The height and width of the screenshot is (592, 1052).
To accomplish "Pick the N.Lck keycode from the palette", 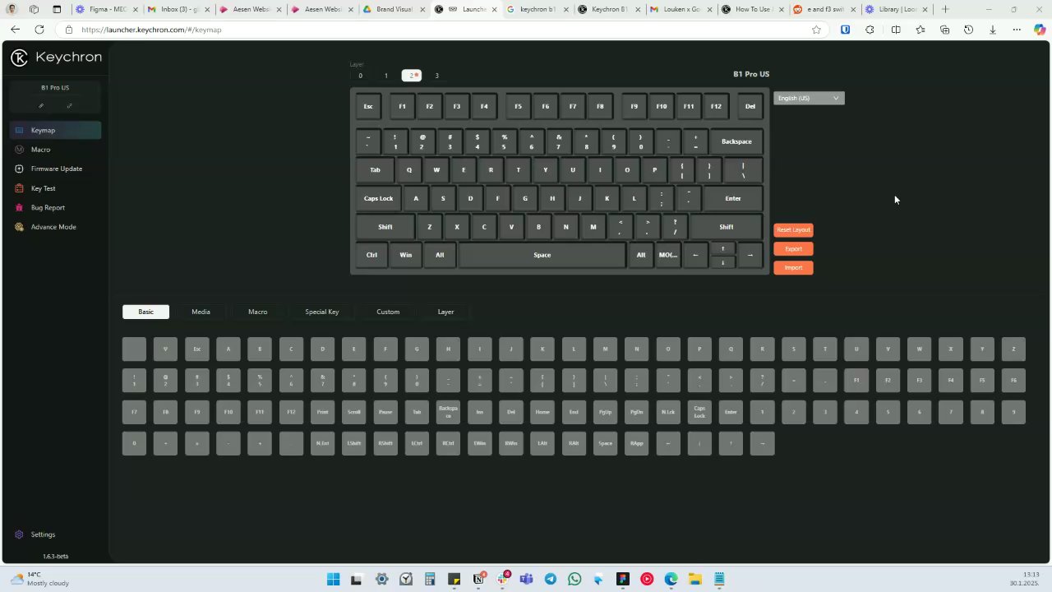I will [668, 412].
